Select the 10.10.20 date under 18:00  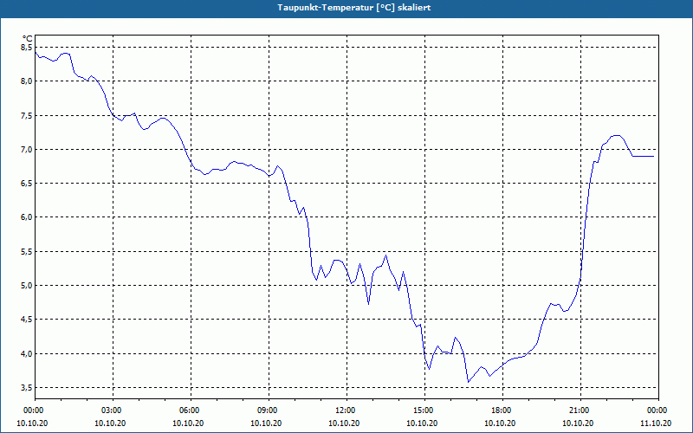pos(500,423)
